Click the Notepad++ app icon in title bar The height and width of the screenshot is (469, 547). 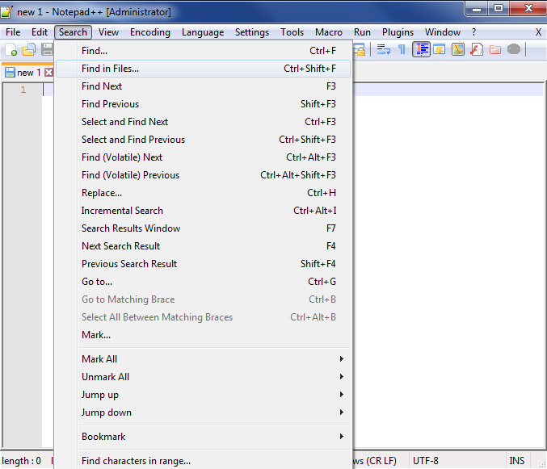pos(6,11)
